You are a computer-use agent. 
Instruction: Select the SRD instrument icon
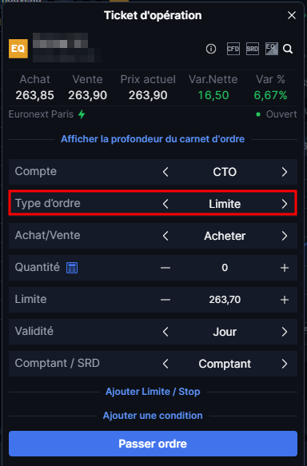click(x=253, y=49)
